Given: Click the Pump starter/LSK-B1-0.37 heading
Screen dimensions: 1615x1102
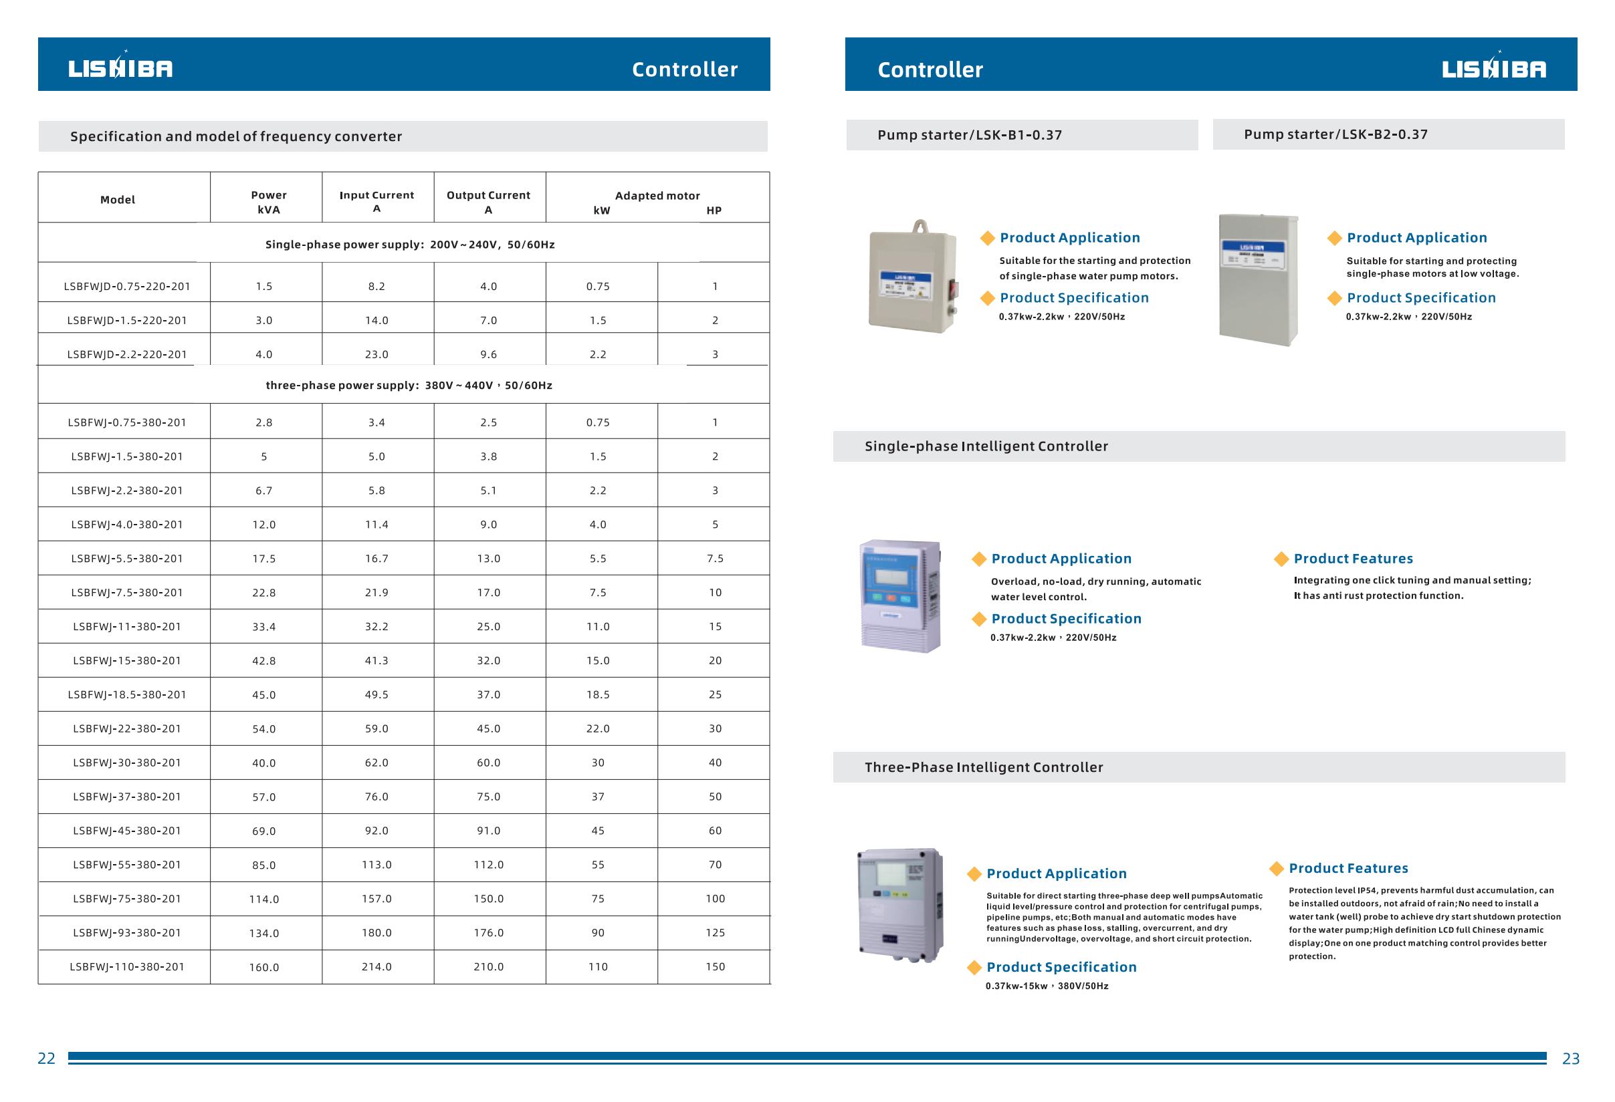Looking at the screenshot, I should pos(970,135).
